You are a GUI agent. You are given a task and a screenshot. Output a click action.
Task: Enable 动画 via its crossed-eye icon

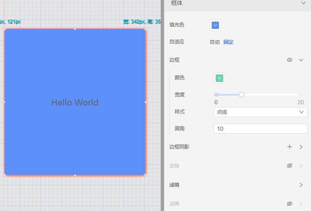click(289, 204)
